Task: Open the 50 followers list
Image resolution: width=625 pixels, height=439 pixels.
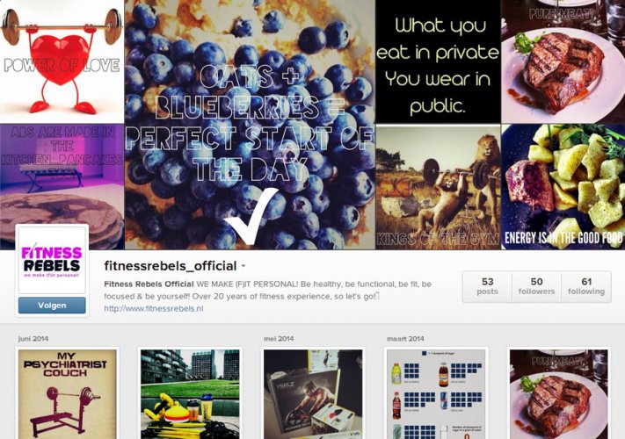Action: coord(536,286)
